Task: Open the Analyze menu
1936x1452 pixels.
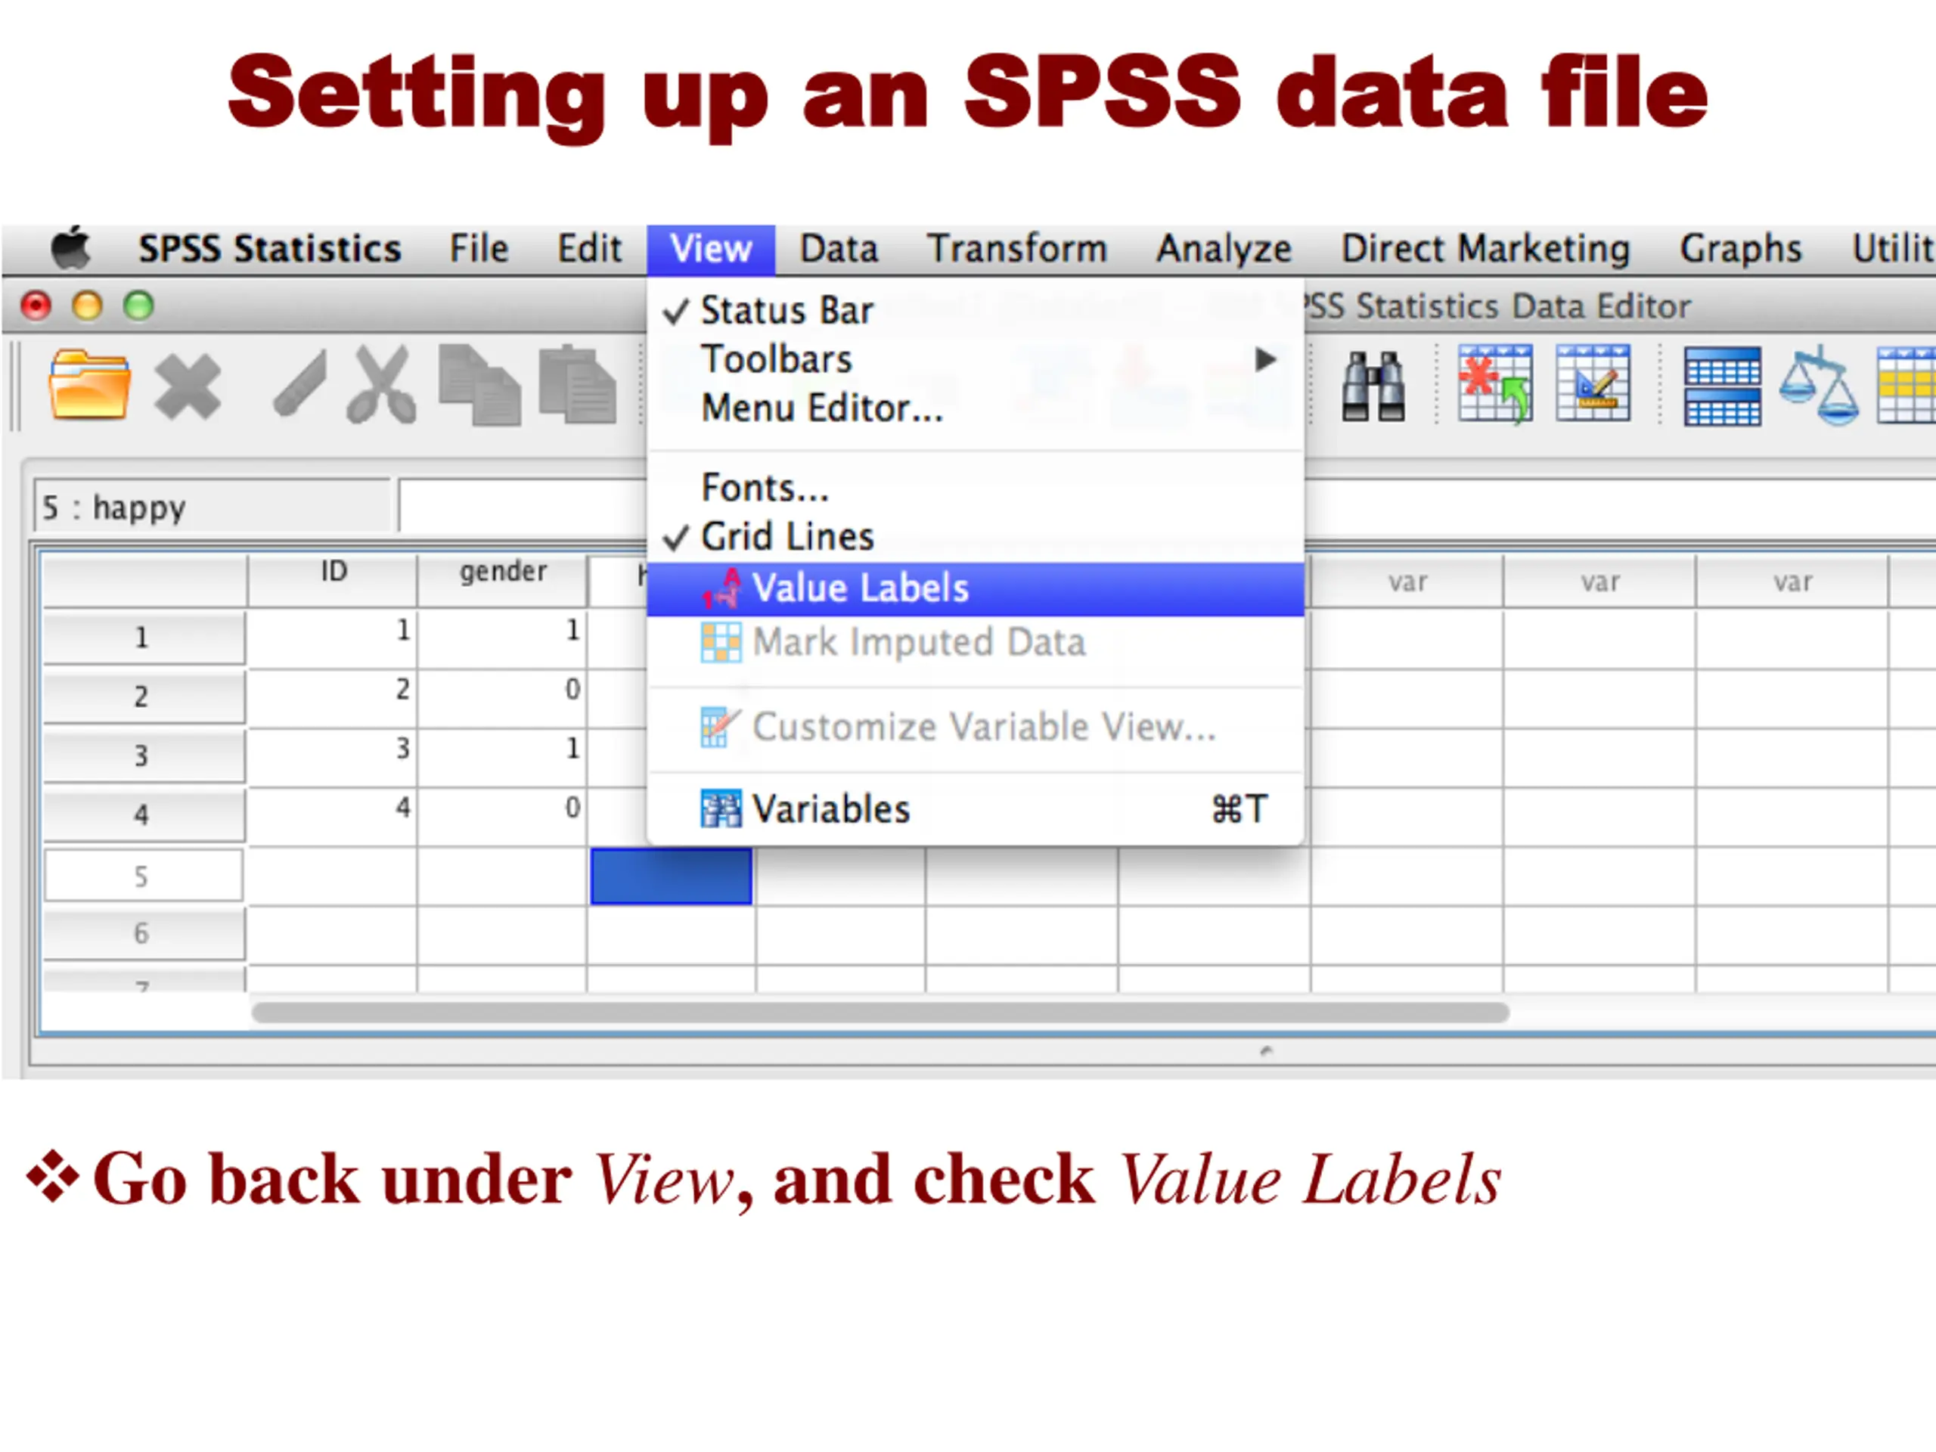Action: [1224, 250]
